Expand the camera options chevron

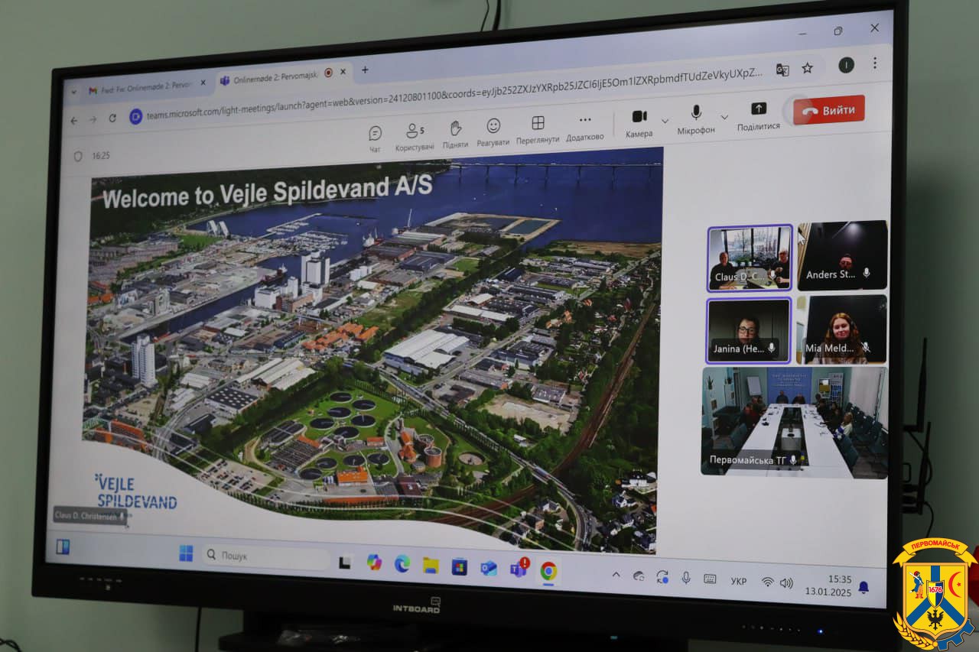665,120
